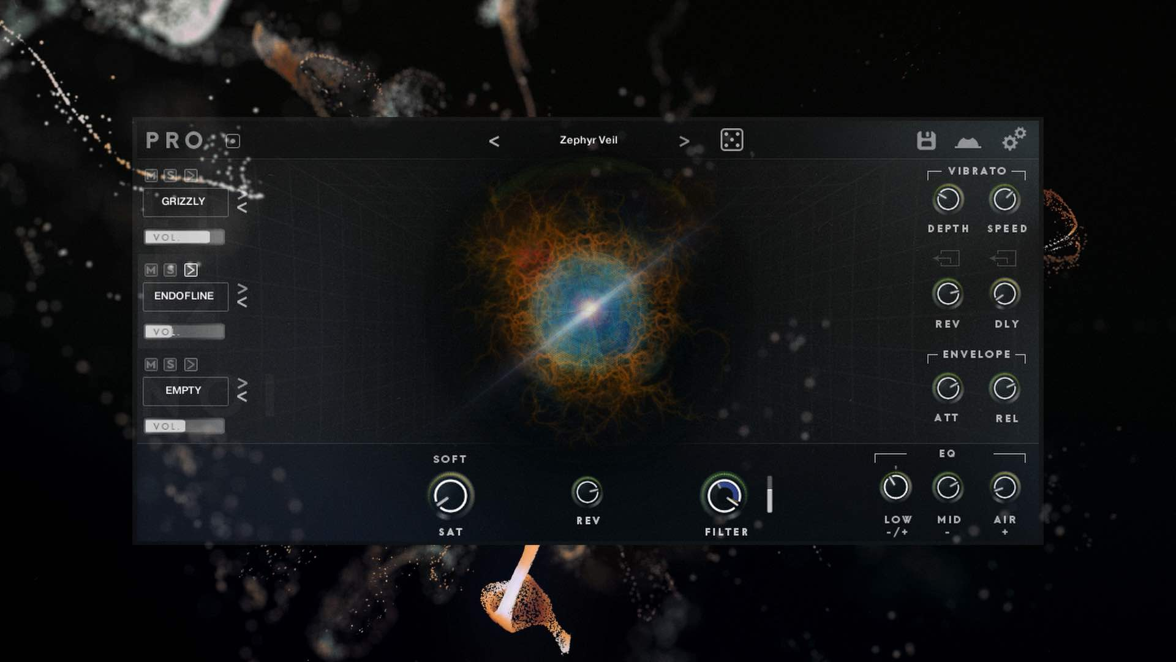Solo the ENDOFLINE layer
Image resolution: width=1176 pixels, height=662 pixels.
(x=170, y=270)
